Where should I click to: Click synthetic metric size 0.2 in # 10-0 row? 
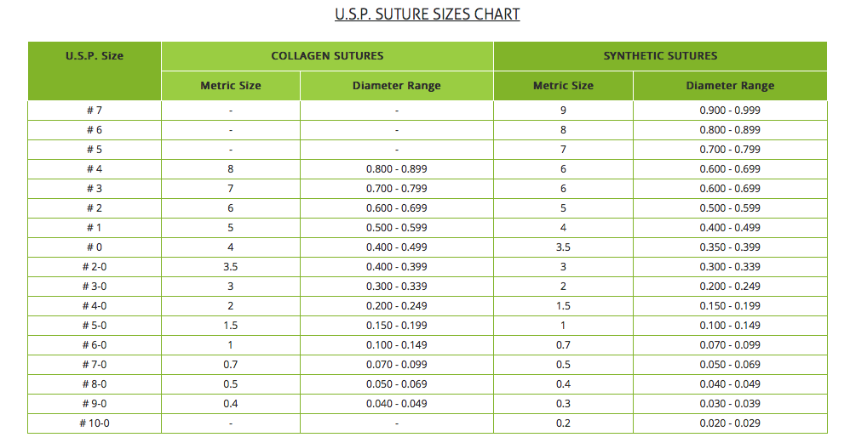click(x=563, y=423)
